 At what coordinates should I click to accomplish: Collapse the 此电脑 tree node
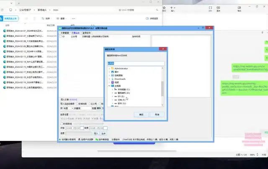(108, 86)
